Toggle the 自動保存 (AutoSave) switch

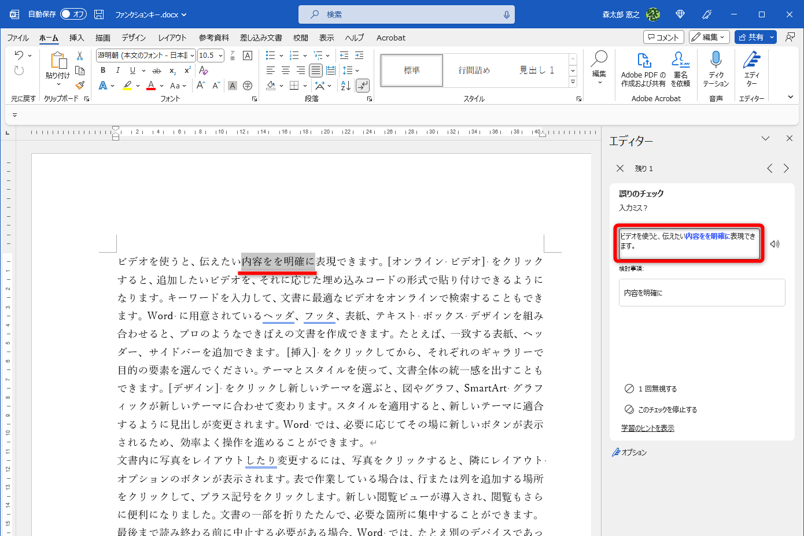pos(72,14)
